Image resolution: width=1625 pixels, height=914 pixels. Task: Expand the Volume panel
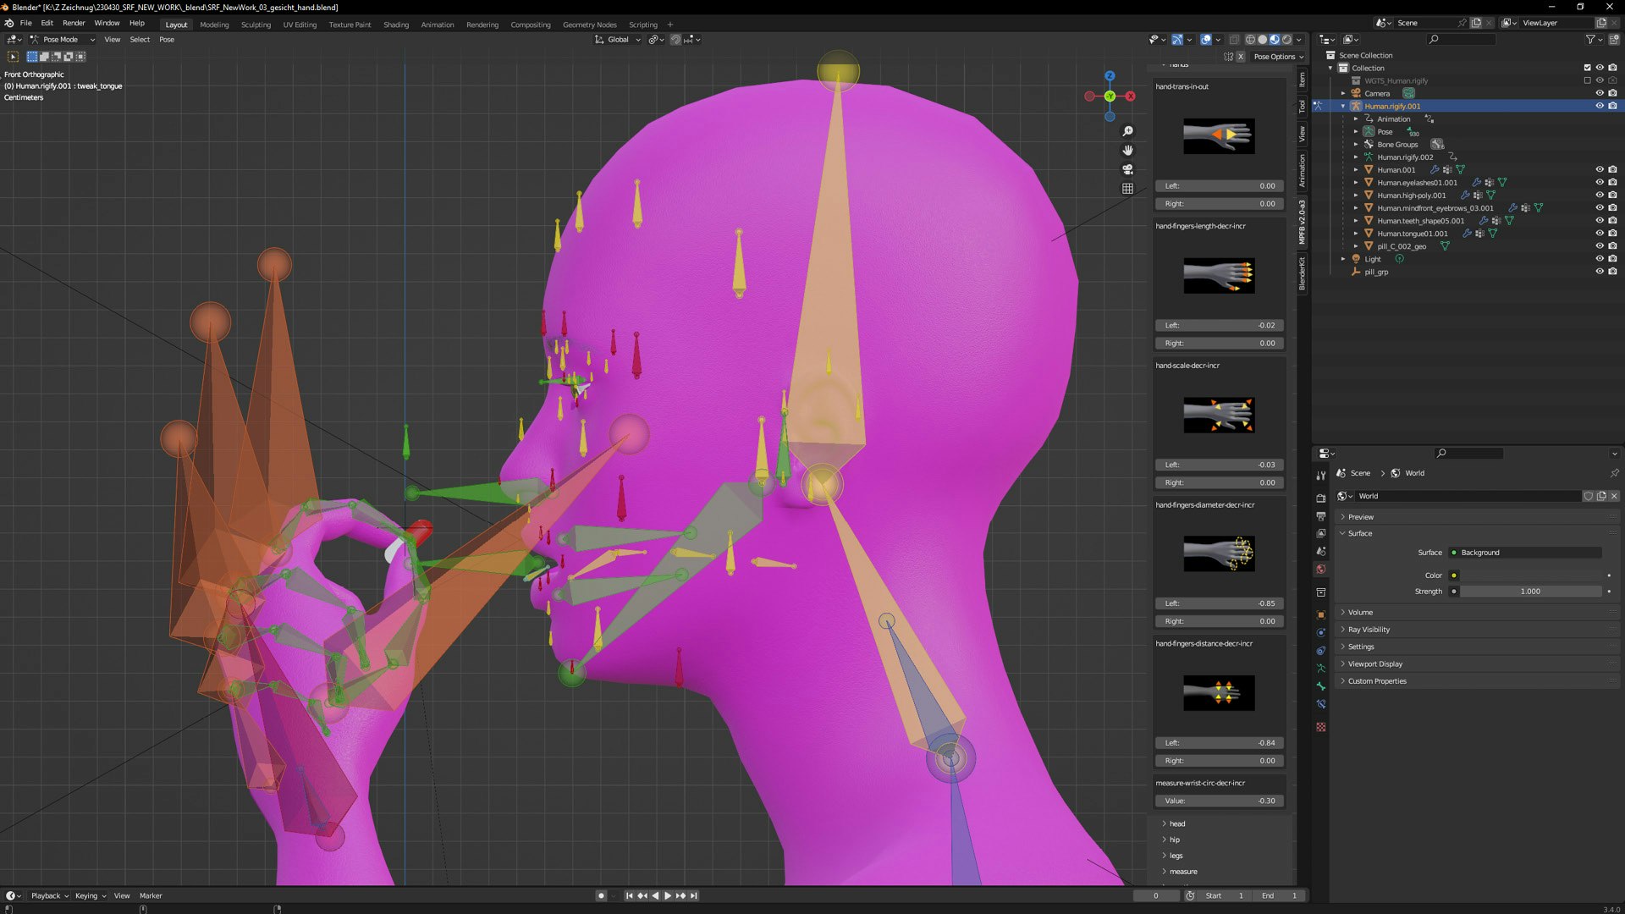1360,612
